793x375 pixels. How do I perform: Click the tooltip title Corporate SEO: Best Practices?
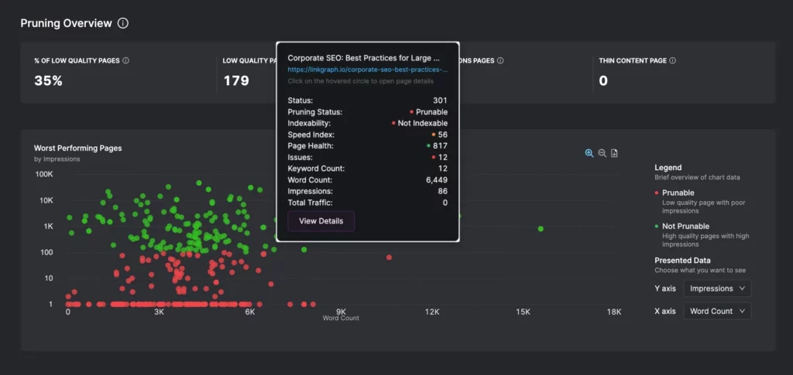(x=363, y=57)
